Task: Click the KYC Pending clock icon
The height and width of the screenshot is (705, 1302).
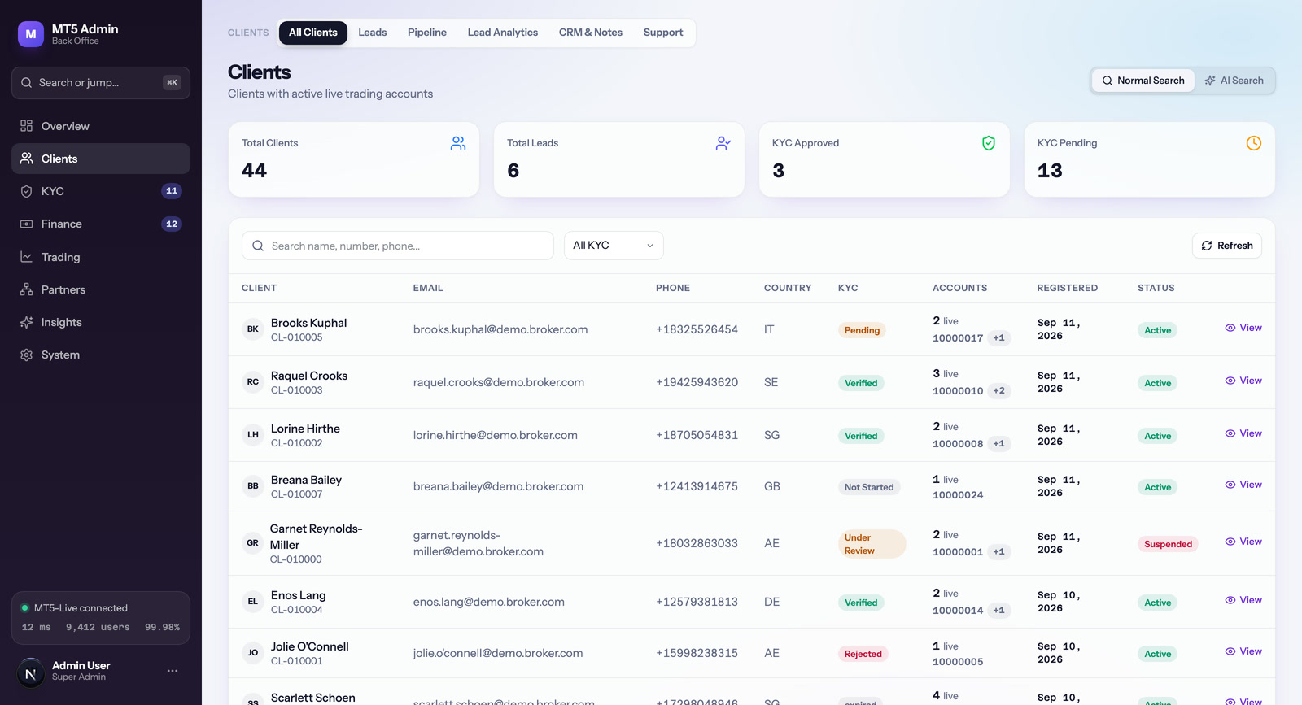Action: 1254,143
